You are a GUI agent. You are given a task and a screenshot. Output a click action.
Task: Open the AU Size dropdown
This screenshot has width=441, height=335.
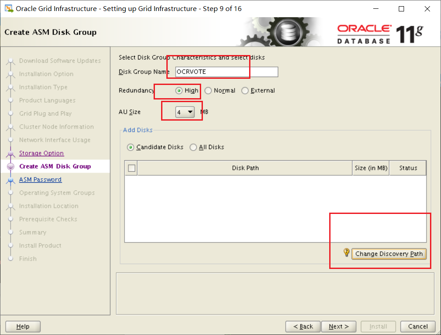pos(185,112)
